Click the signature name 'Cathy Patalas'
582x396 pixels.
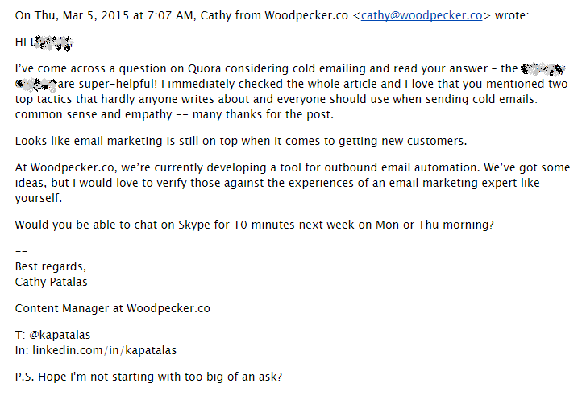(x=53, y=282)
